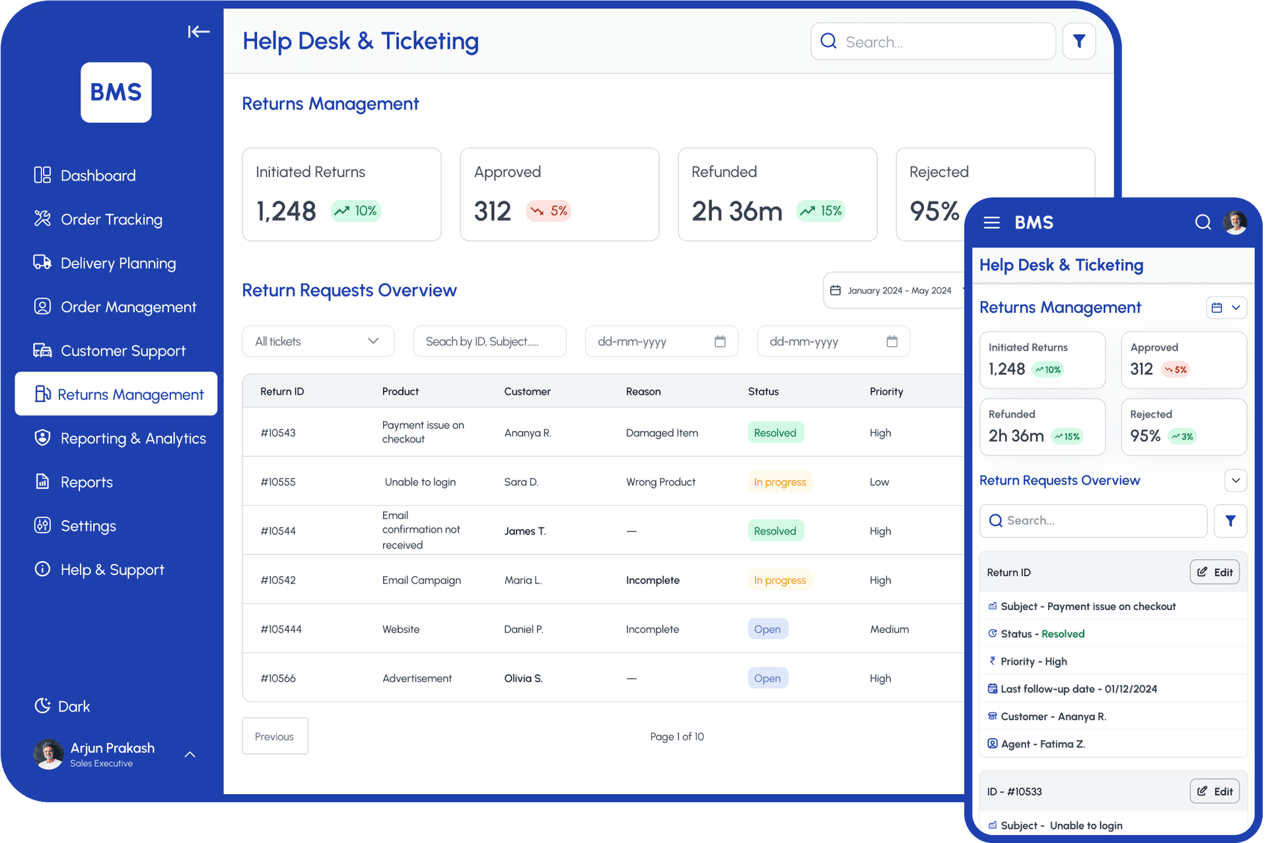Select the Returns Management menu item
This screenshot has width=1268, height=843.
coord(131,394)
